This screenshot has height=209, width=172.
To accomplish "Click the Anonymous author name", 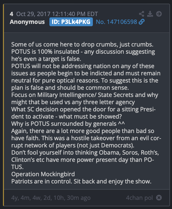I will (x=27, y=22).
